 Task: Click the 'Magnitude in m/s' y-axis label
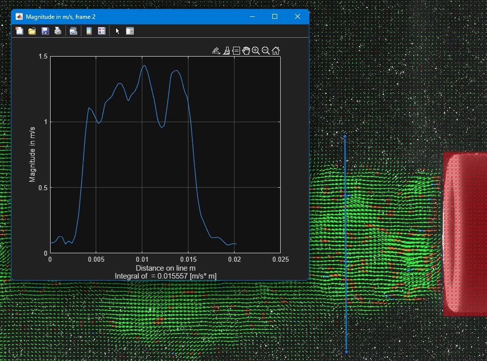click(x=32, y=154)
